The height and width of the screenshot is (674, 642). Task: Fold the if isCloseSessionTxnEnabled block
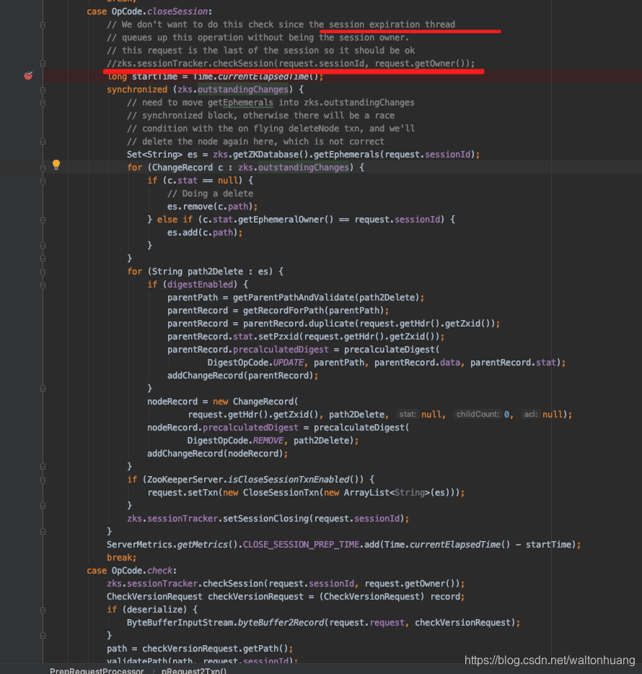pyautogui.click(x=43, y=480)
